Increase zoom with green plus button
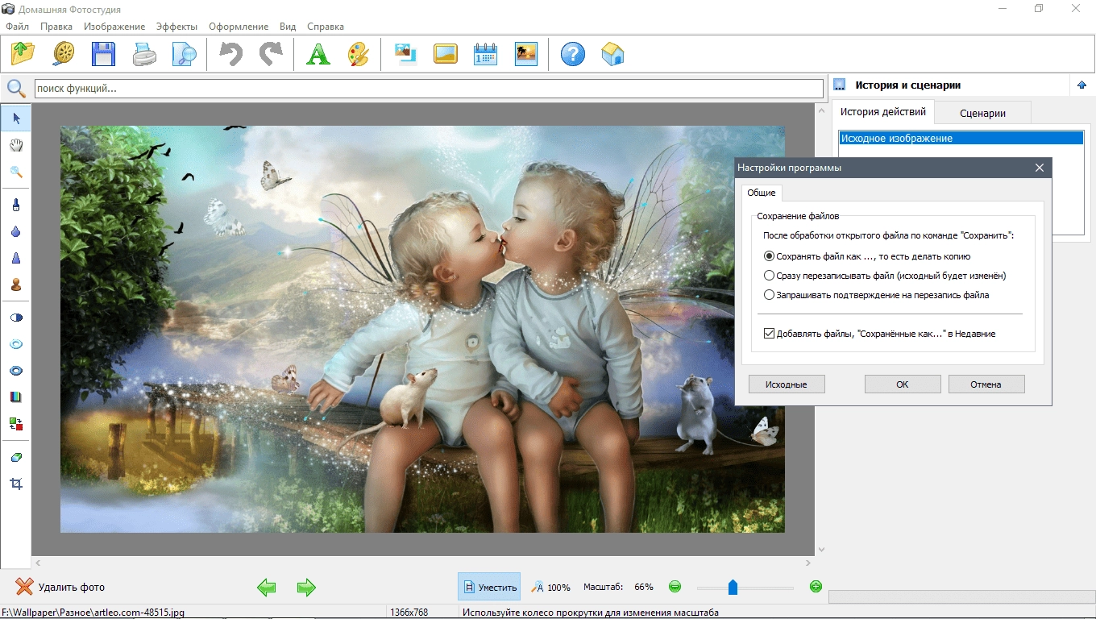The height and width of the screenshot is (619, 1096). [816, 587]
